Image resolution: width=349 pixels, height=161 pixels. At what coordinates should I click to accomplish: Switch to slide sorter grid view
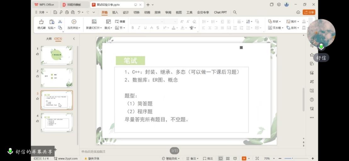[228, 158]
